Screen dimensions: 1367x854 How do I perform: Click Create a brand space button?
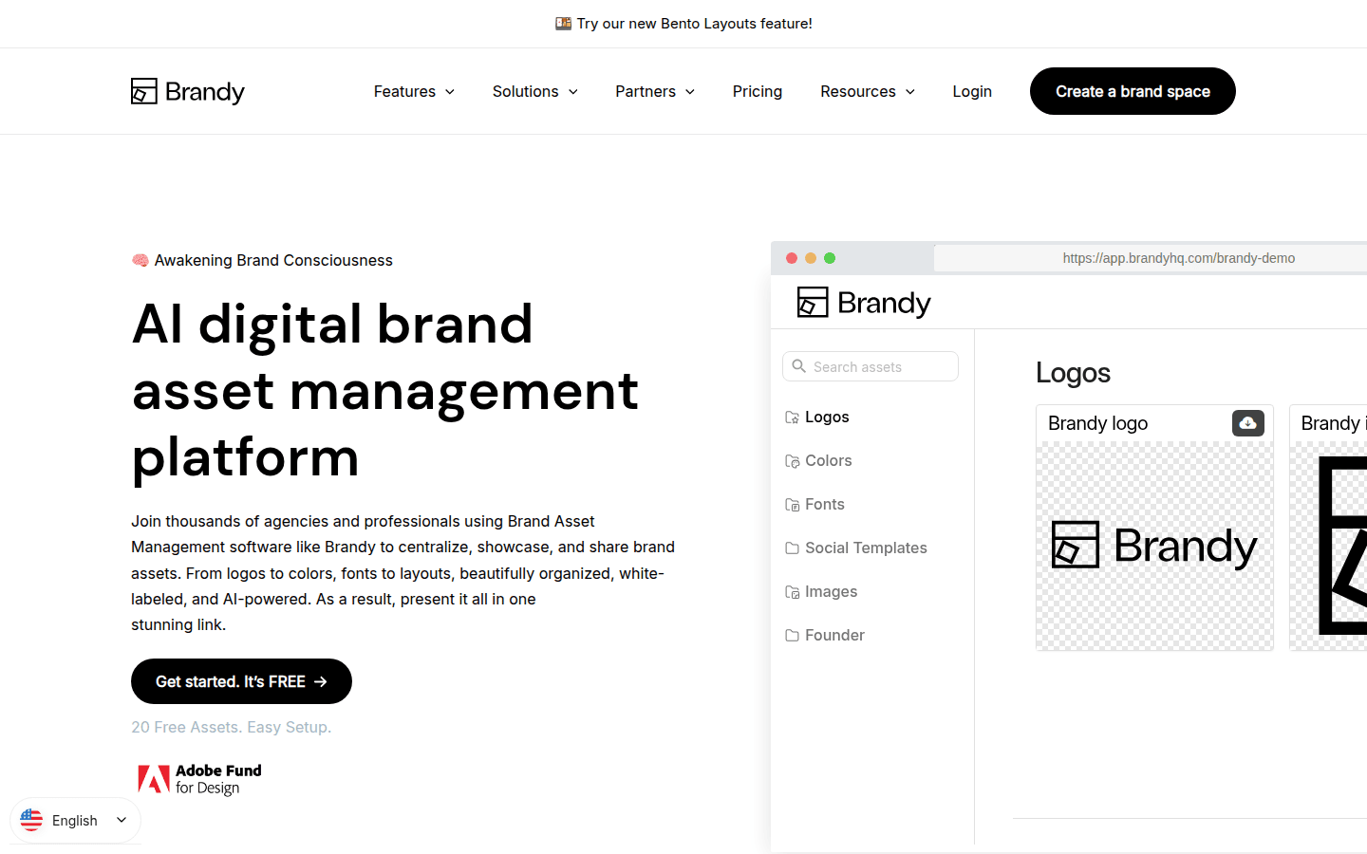(x=1133, y=91)
